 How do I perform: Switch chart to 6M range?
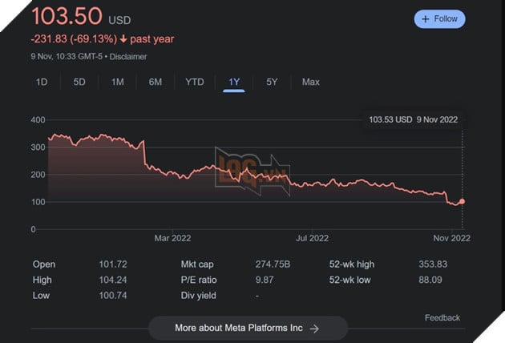[x=156, y=82]
